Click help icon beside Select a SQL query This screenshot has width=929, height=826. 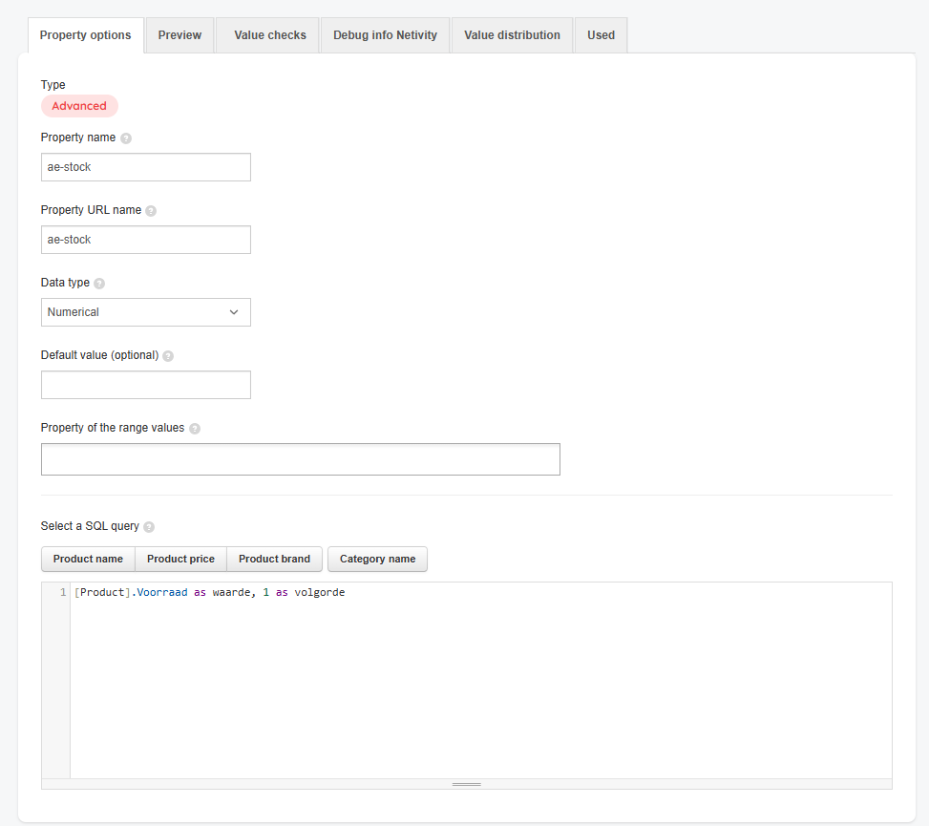click(149, 527)
